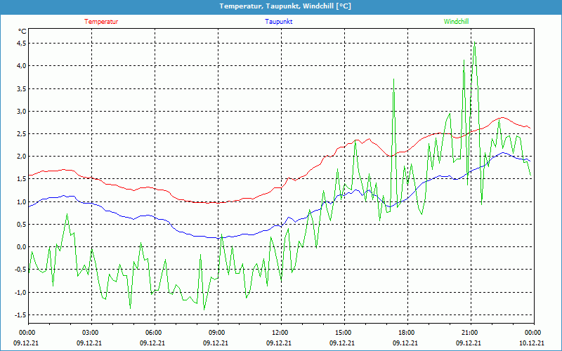
Task: Click the red Temperatur legend label
Action: [101, 22]
